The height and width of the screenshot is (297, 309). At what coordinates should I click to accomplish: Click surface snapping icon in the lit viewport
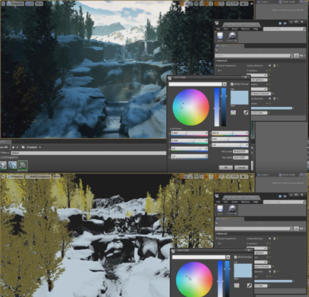click(201, 4)
